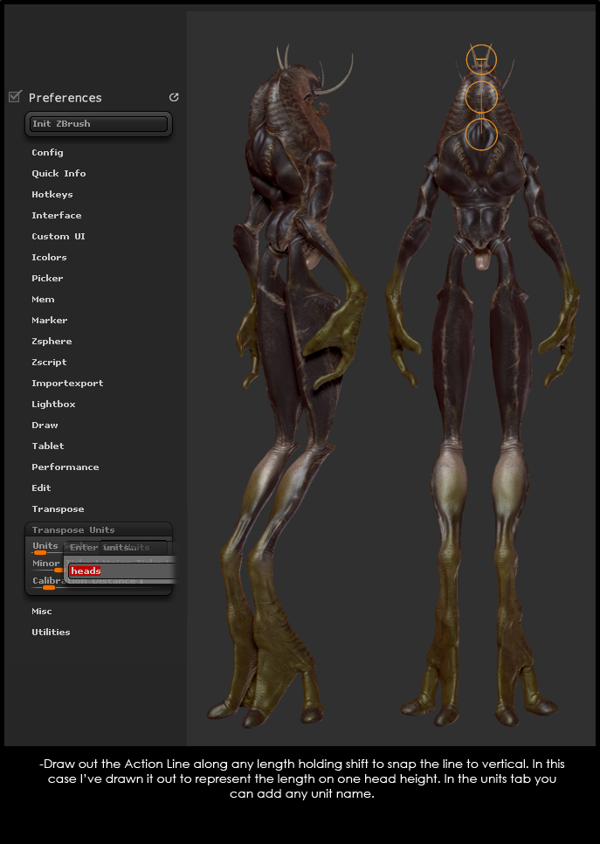
Task: Click the circular restore icon beside Preferences
Action: point(174,98)
